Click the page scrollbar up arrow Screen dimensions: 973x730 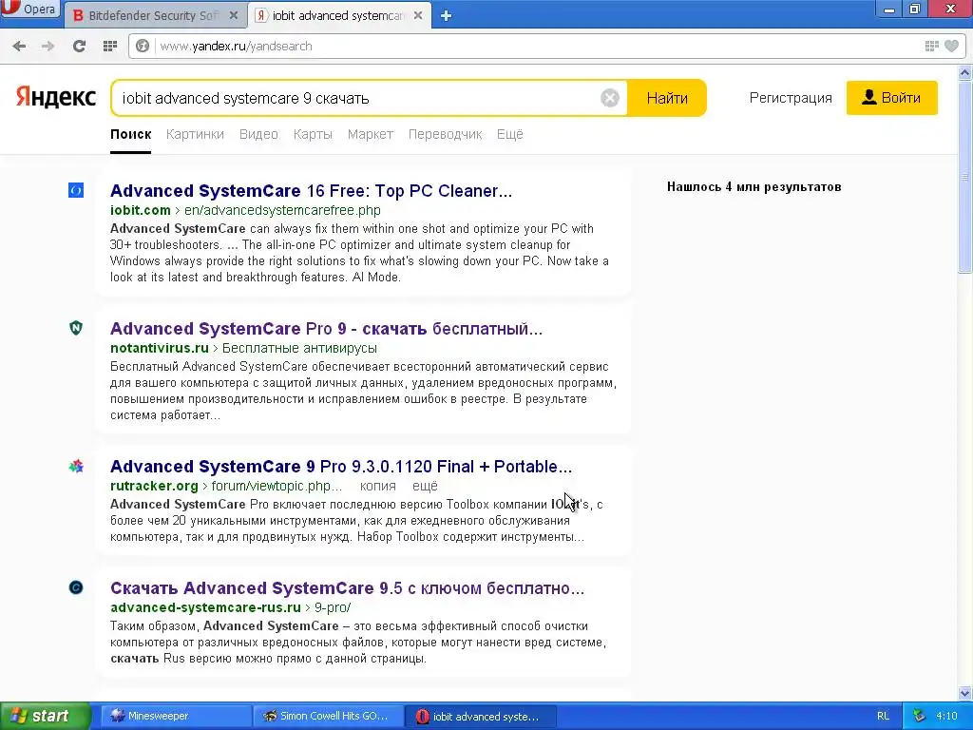[x=965, y=72]
